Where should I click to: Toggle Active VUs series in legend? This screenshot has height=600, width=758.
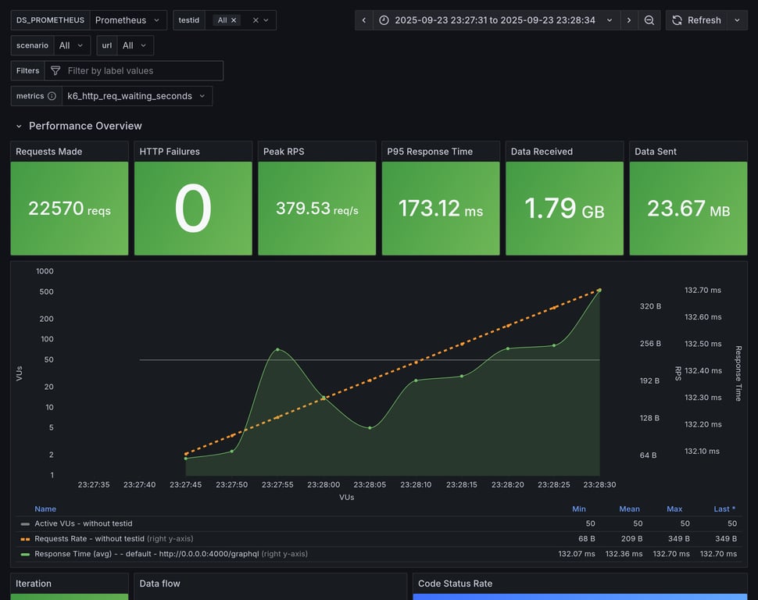click(84, 523)
